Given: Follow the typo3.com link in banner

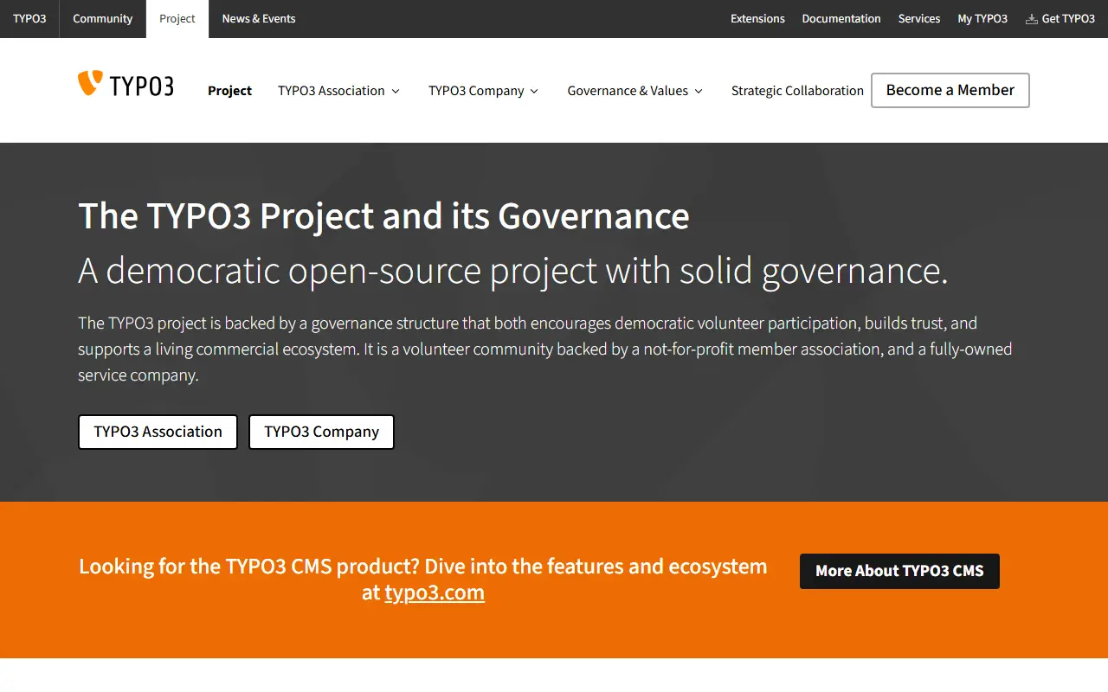Looking at the screenshot, I should point(435,593).
